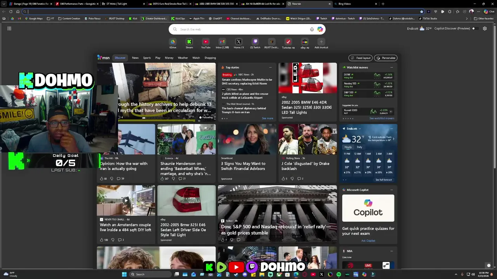Click the Feed layout button
This screenshot has height=279, width=497.
(360, 58)
